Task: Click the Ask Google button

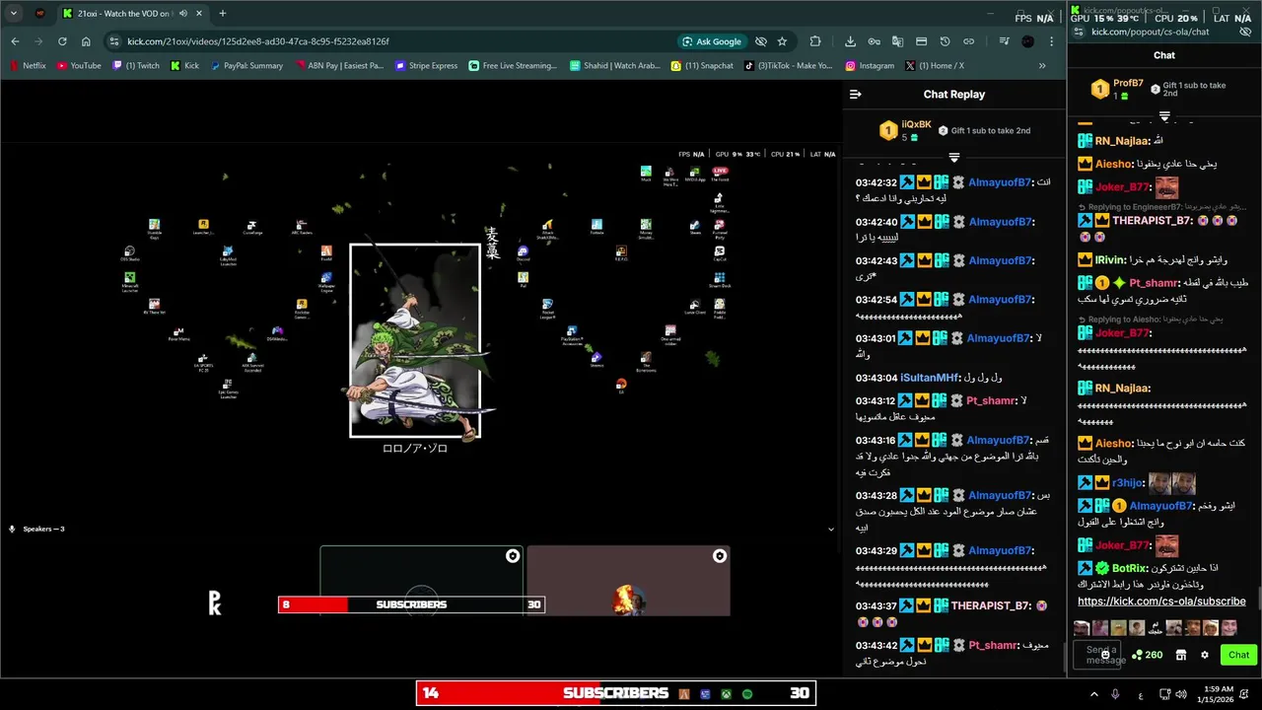Action: pyautogui.click(x=711, y=41)
